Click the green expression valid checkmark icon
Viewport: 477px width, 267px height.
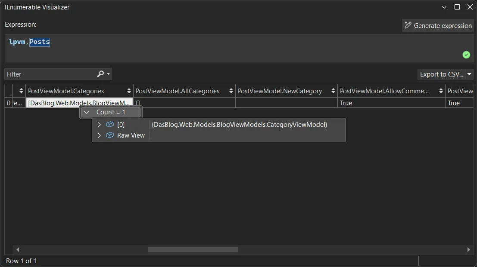coord(466,55)
